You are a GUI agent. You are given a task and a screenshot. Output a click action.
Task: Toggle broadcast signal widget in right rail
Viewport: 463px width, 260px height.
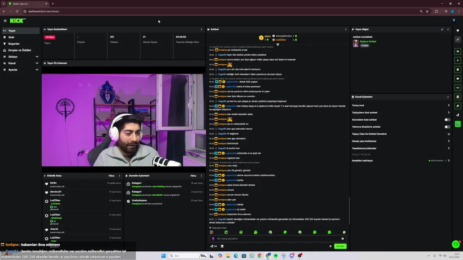point(458,87)
